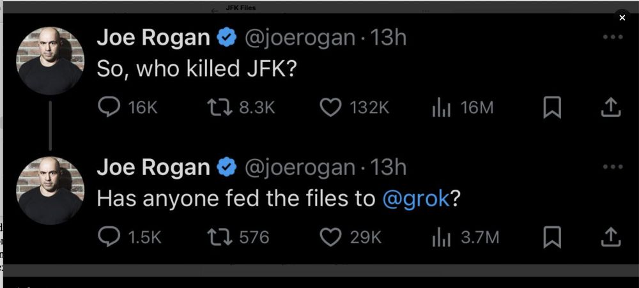
Task: View analytics showing 16M views
Action: click(x=442, y=107)
